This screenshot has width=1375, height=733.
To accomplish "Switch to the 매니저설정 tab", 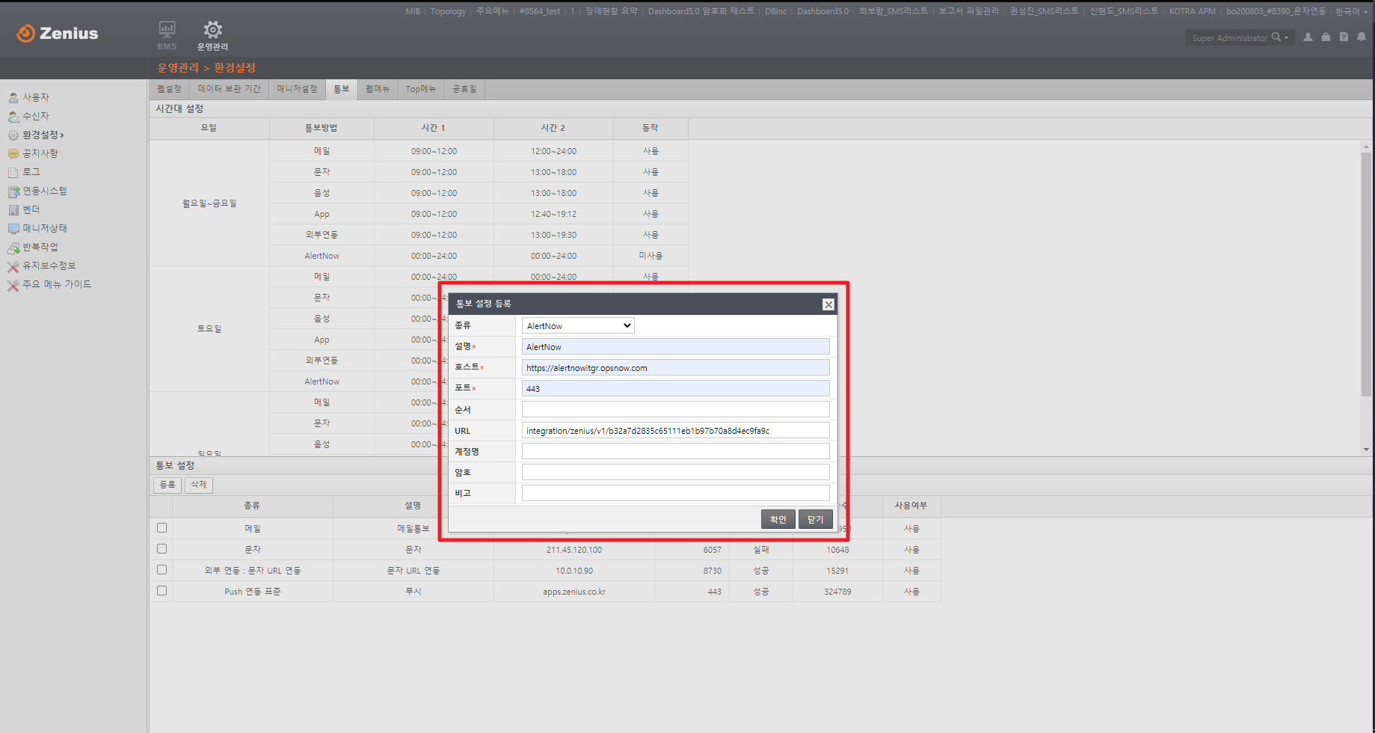I will 297,89.
